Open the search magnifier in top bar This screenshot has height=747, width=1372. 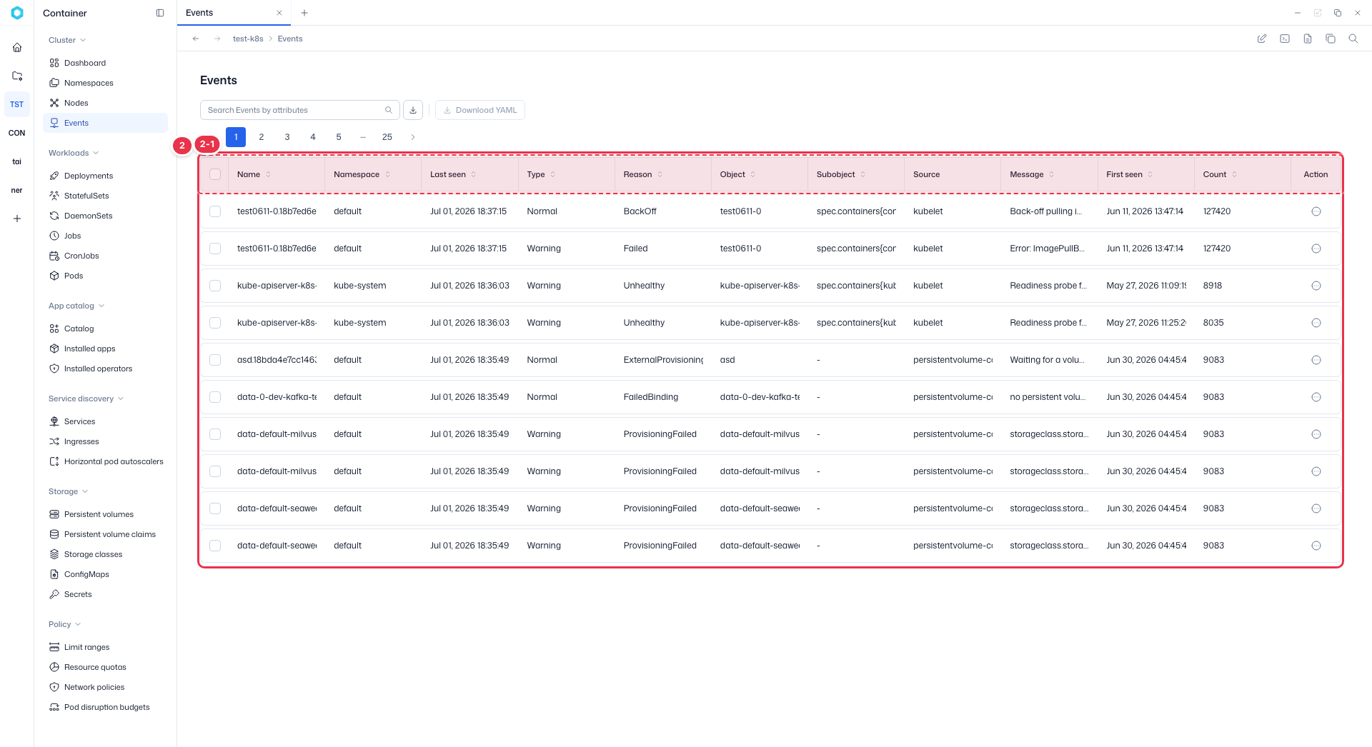click(x=1353, y=39)
